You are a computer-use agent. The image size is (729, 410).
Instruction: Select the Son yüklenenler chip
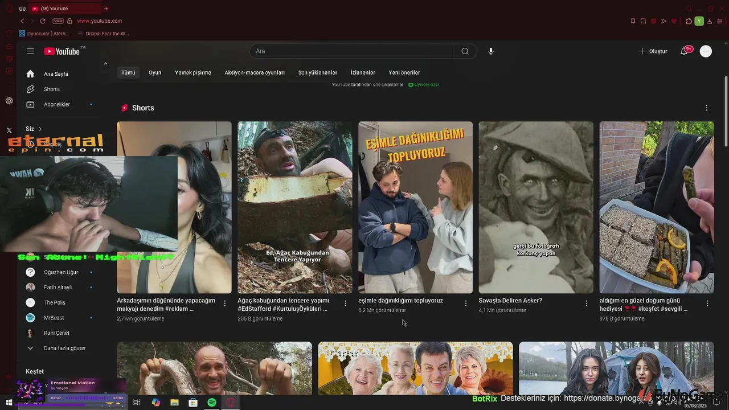pos(318,73)
